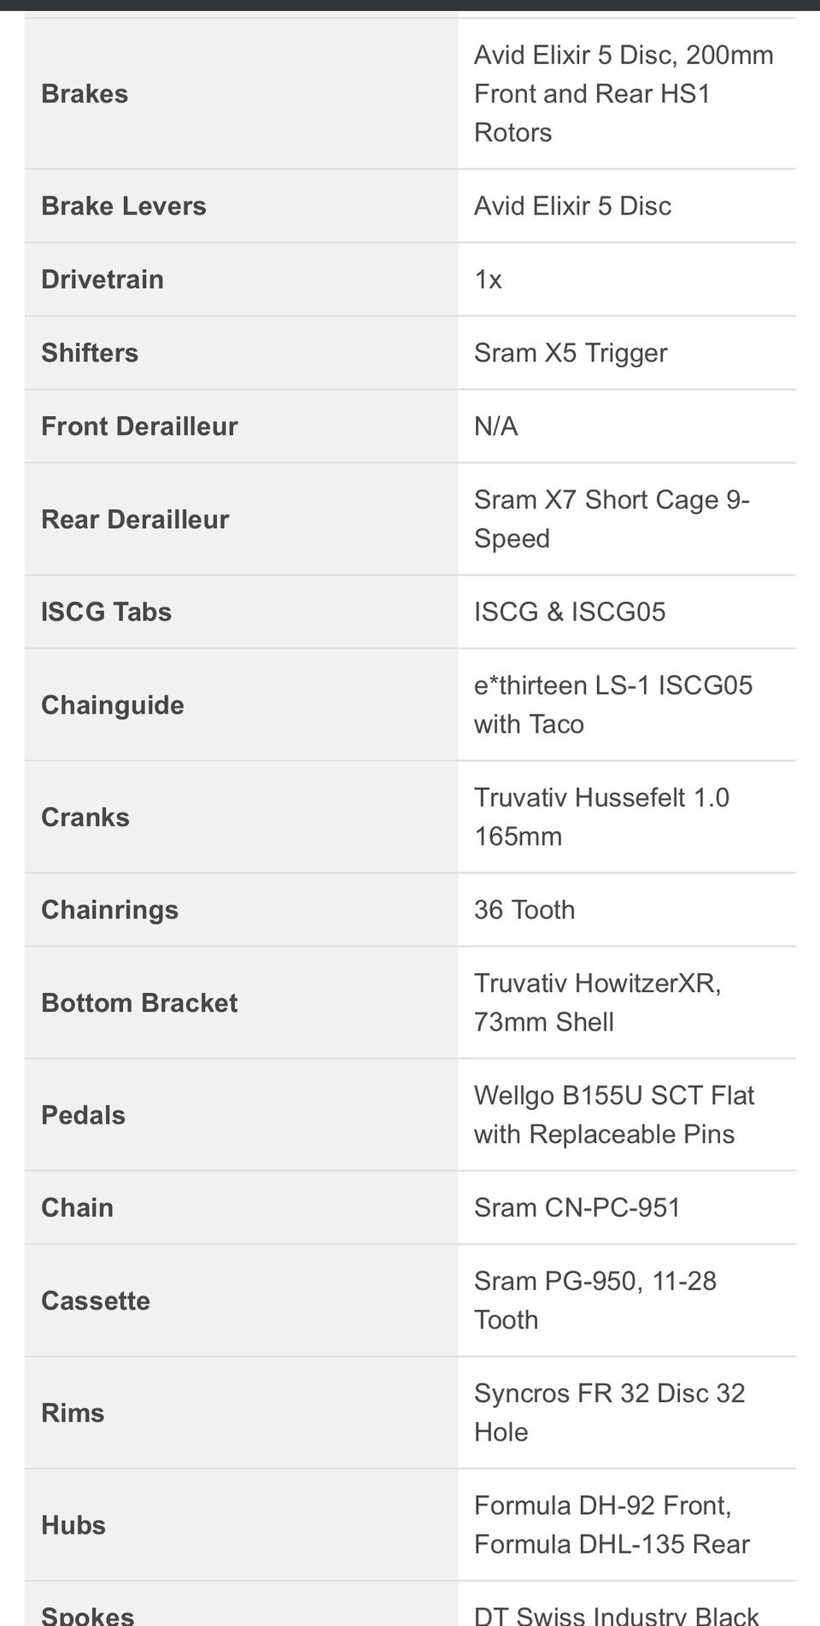The image size is (820, 1626).
Task: Click the Chainguide row label
Action: [x=113, y=705]
